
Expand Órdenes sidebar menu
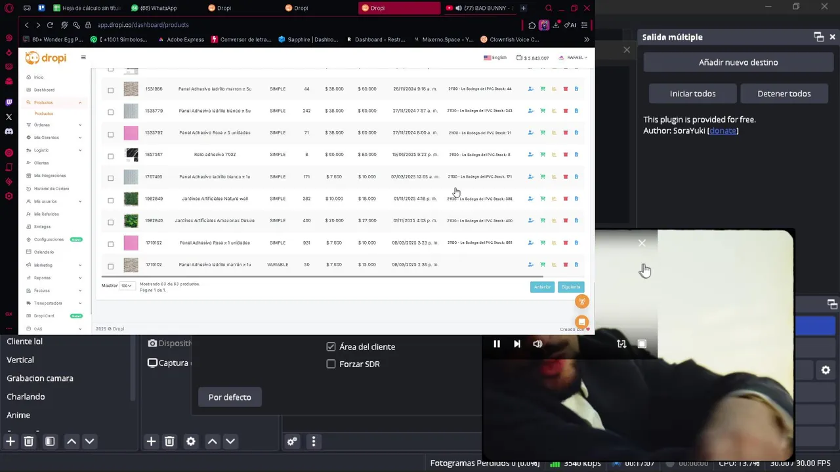coord(54,125)
